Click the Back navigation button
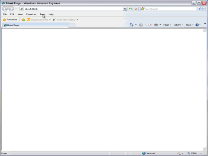 tap(5, 9)
